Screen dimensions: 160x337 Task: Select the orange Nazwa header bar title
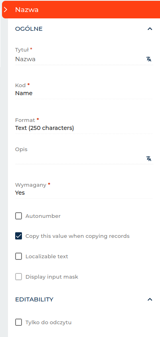27,10
